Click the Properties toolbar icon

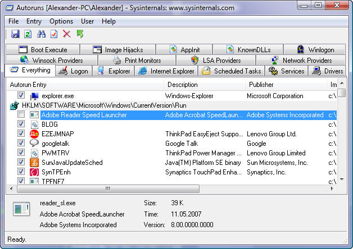tap(54, 34)
